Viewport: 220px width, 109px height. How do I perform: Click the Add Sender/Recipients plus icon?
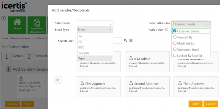click(x=9, y=69)
